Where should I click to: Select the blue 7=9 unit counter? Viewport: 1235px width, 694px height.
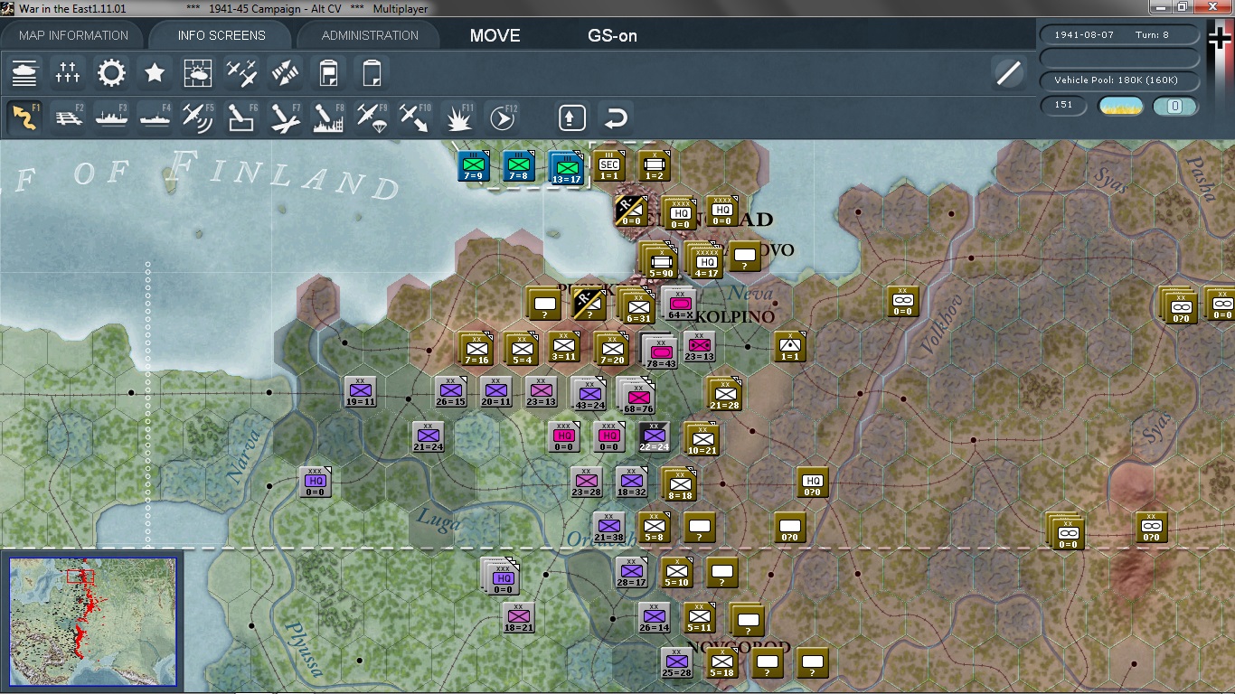click(474, 166)
